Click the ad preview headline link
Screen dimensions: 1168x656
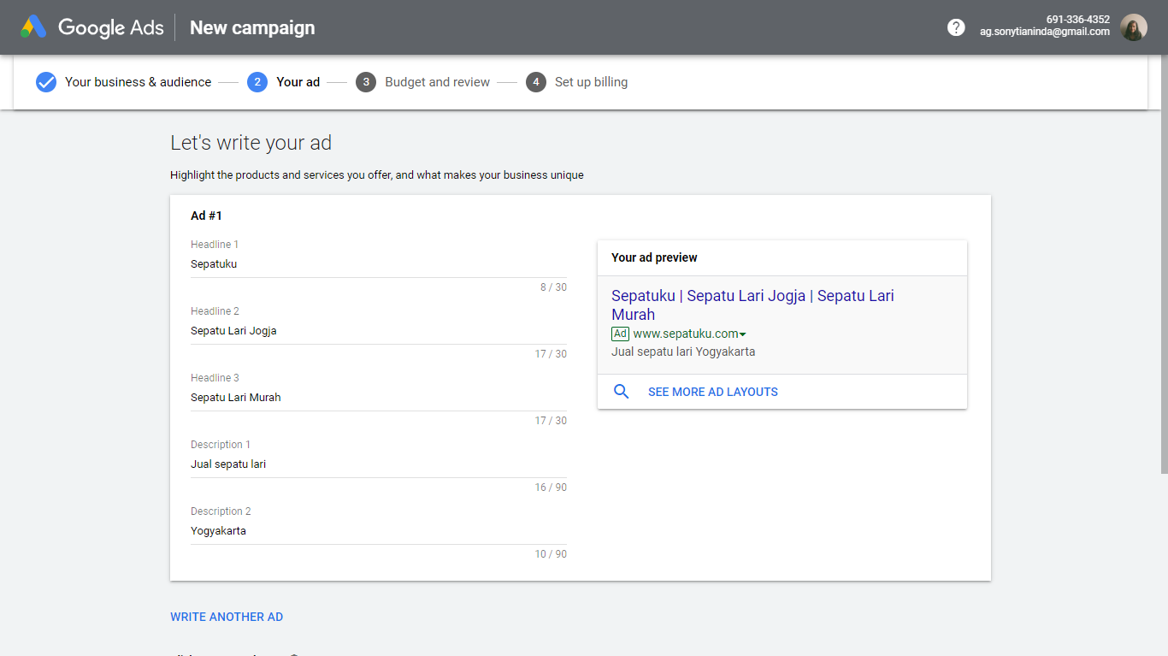tap(752, 304)
